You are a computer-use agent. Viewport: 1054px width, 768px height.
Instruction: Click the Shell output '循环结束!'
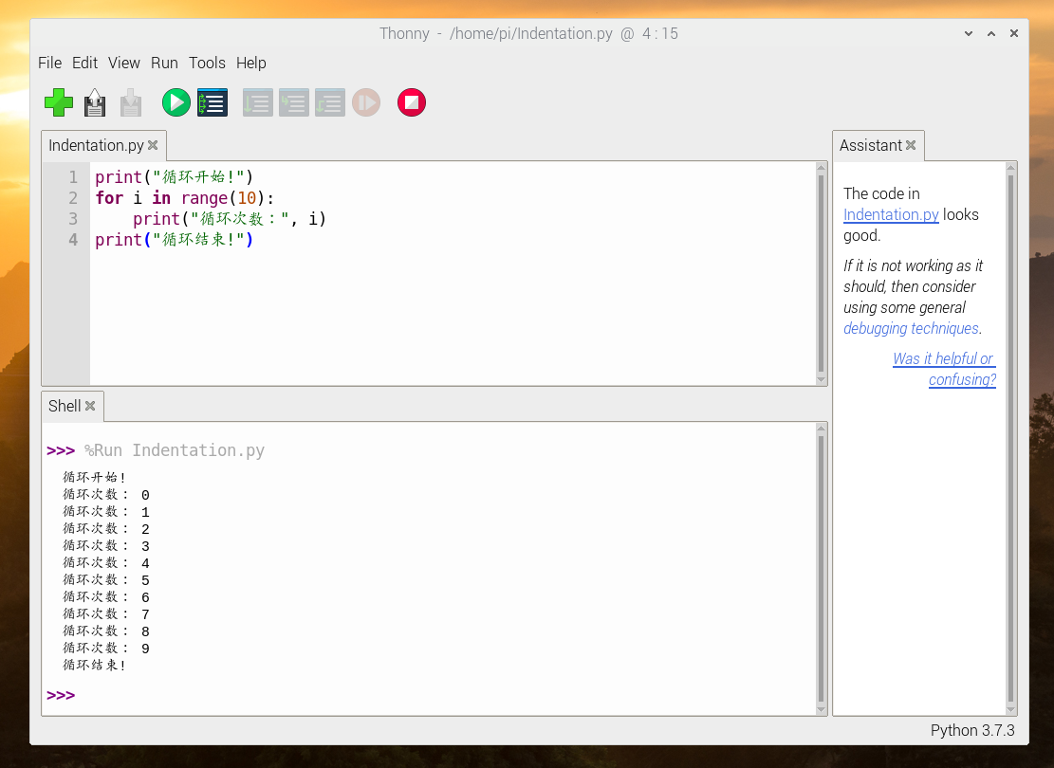[x=94, y=666]
